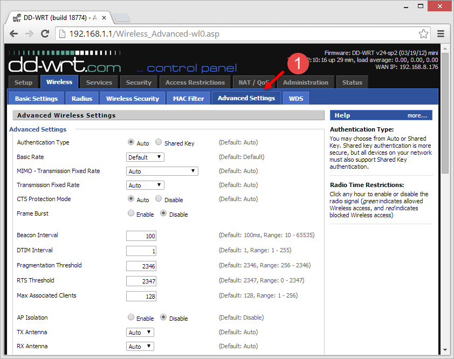
Task: Click the Radio Time Restrictions help heading
Action: click(x=367, y=185)
